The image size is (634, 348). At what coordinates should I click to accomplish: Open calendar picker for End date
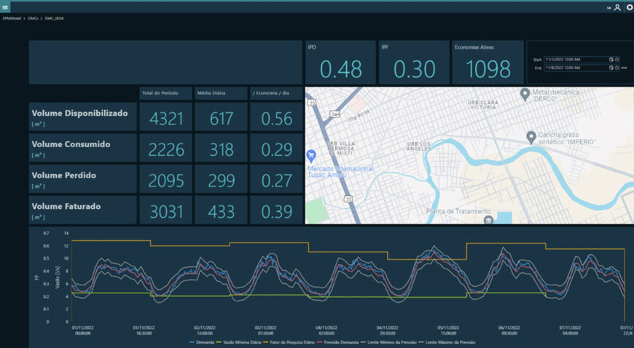[x=611, y=68]
